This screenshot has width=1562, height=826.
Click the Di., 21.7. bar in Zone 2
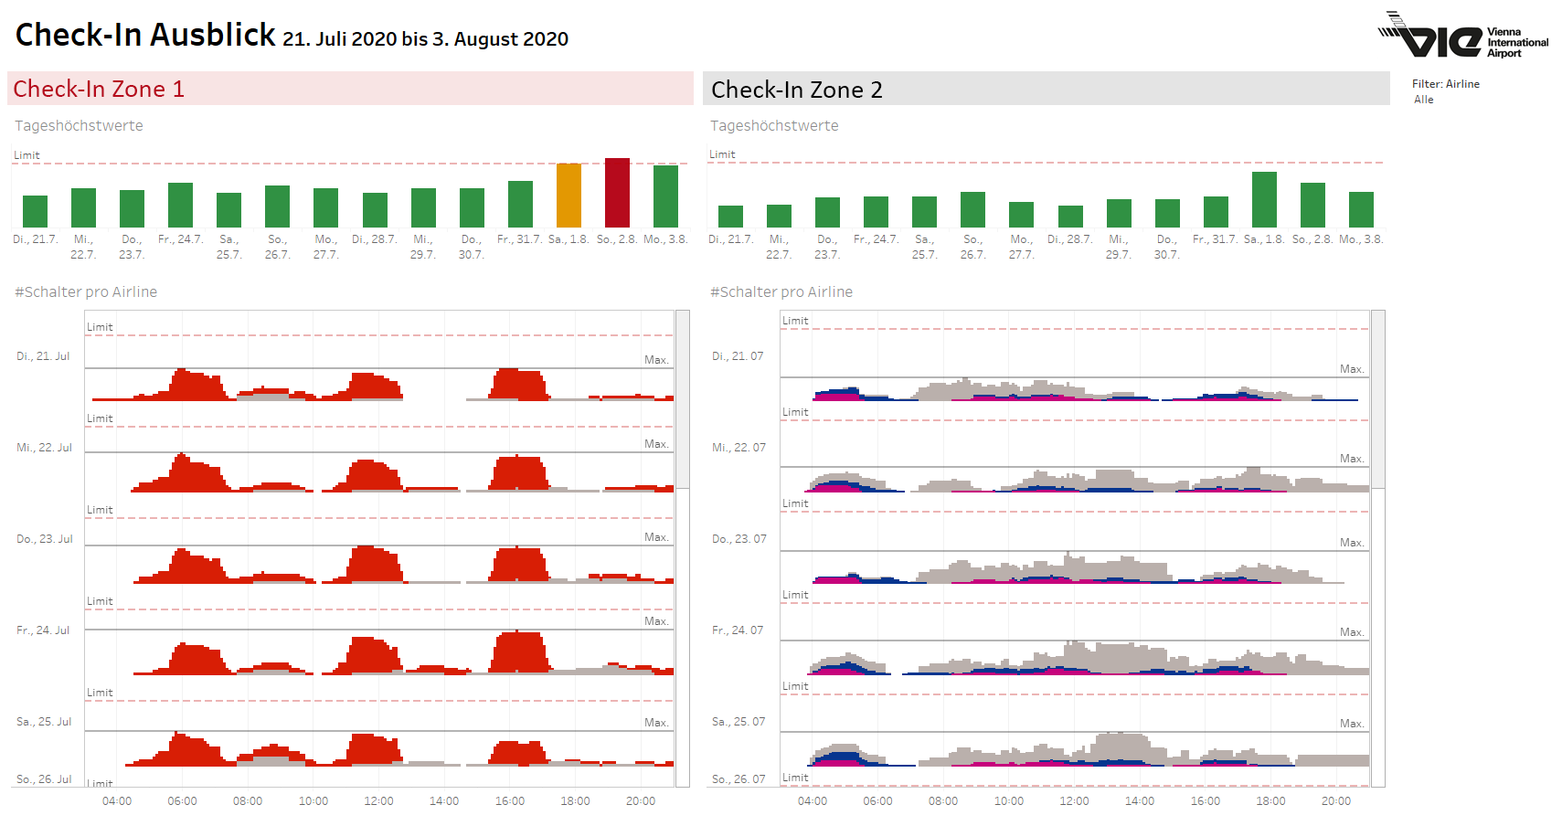730,217
